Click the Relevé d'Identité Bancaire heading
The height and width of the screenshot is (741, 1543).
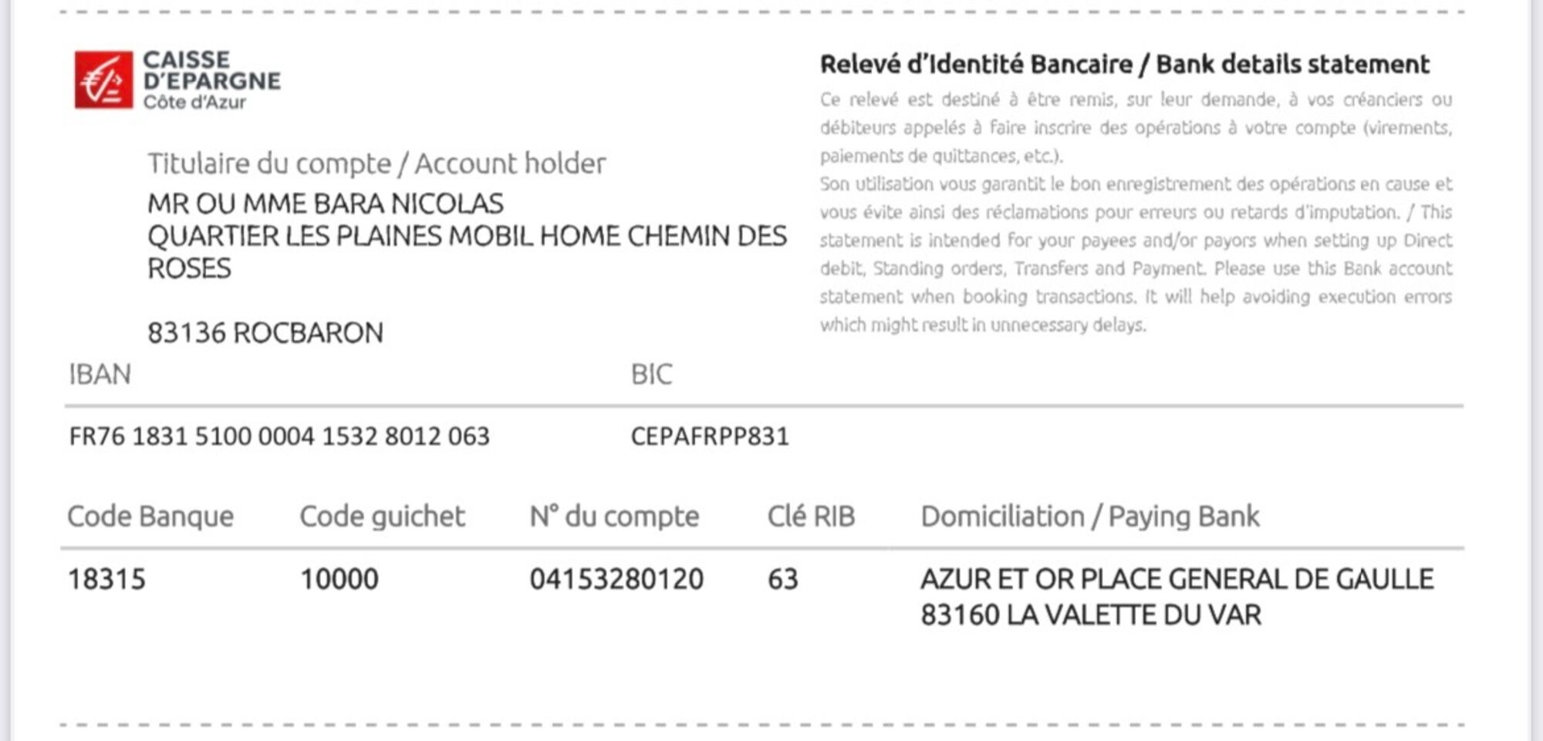point(1124,64)
